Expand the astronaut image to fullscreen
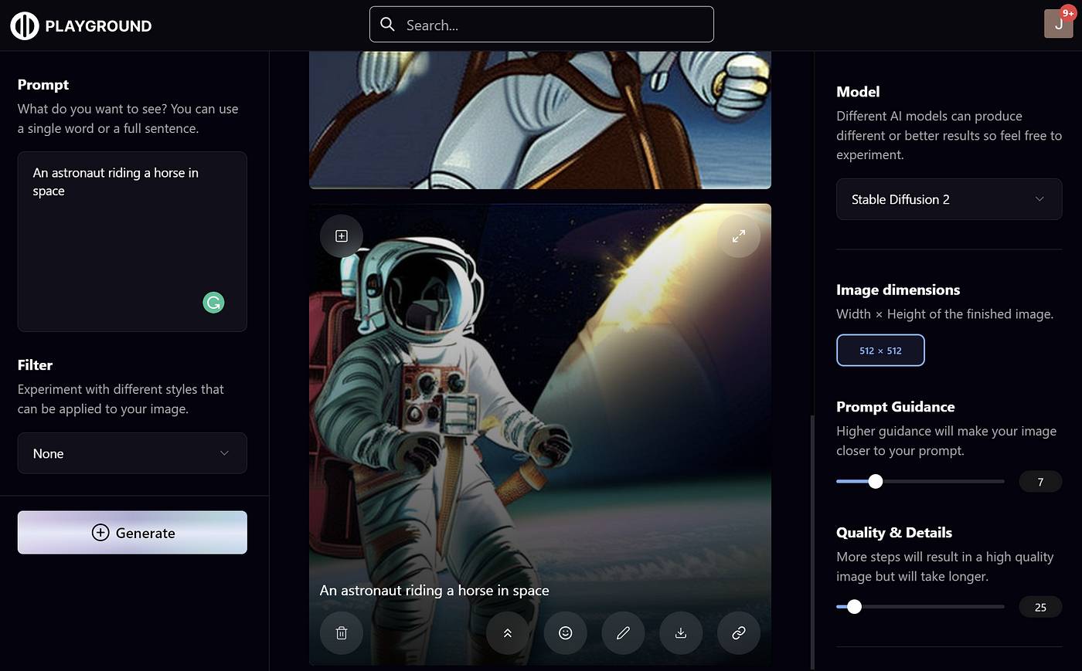1082x671 pixels. pyautogui.click(x=739, y=236)
